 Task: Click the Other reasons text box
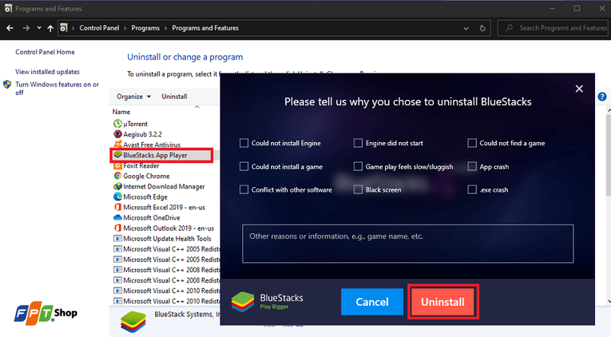408,243
